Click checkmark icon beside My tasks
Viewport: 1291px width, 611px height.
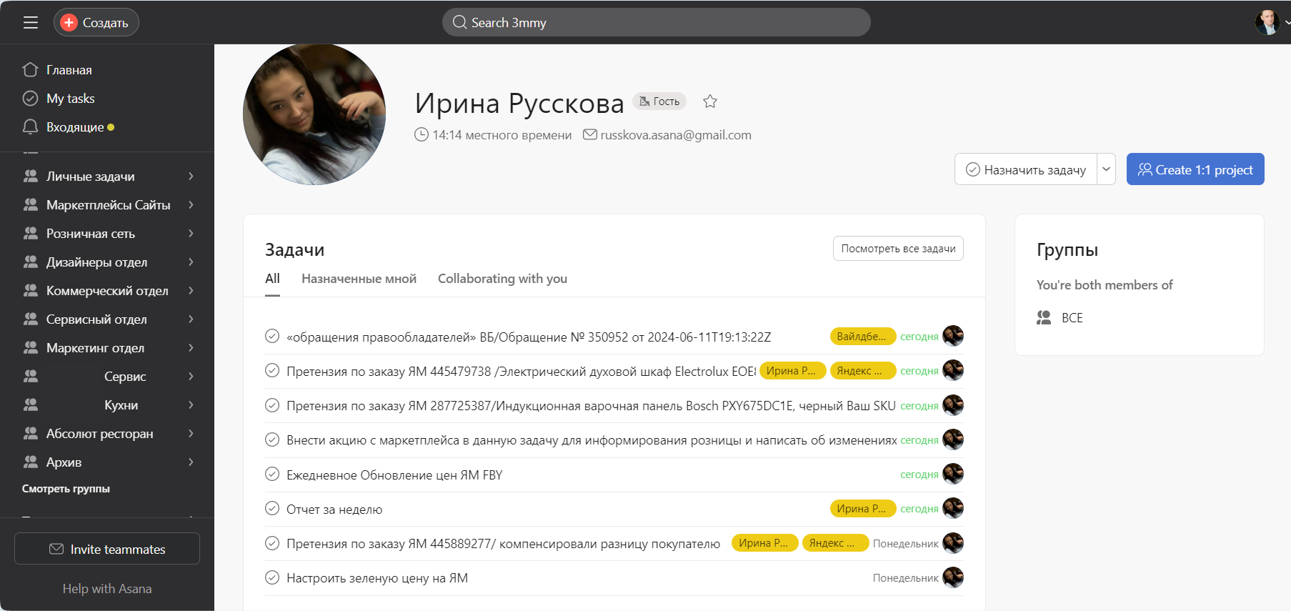point(30,98)
